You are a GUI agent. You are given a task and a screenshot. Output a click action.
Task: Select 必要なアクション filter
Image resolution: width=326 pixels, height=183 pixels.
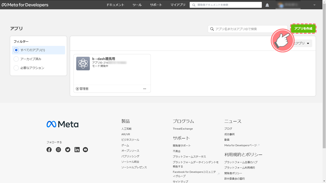tap(38, 68)
